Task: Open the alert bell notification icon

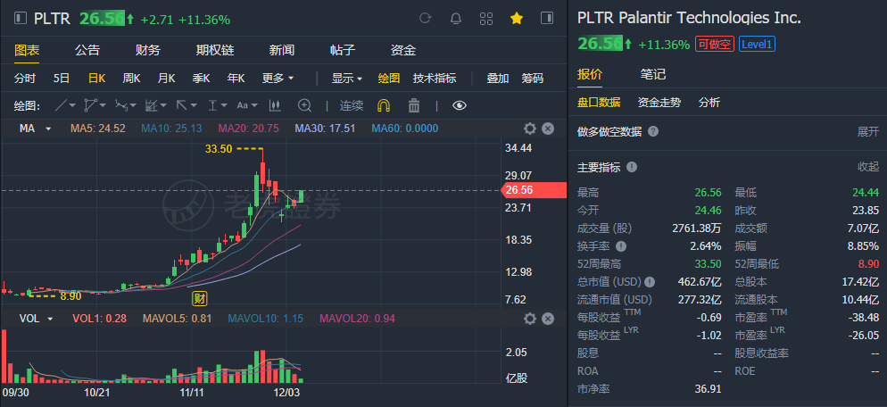Action: pyautogui.click(x=456, y=19)
